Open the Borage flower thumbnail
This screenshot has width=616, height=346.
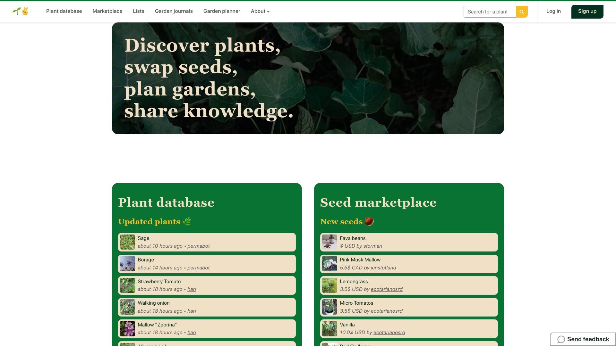click(127, 264)
